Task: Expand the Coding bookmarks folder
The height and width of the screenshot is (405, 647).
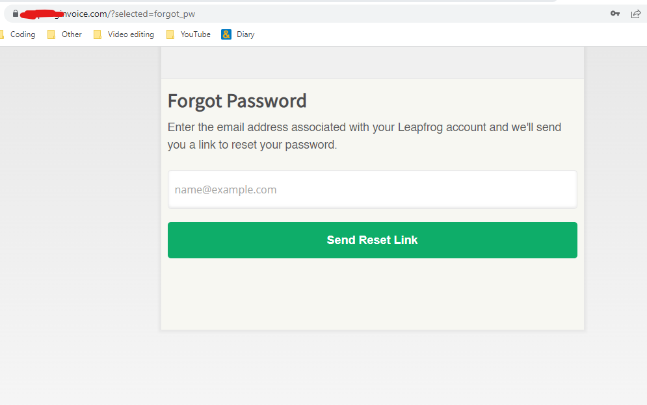Action: click(22, 34)
